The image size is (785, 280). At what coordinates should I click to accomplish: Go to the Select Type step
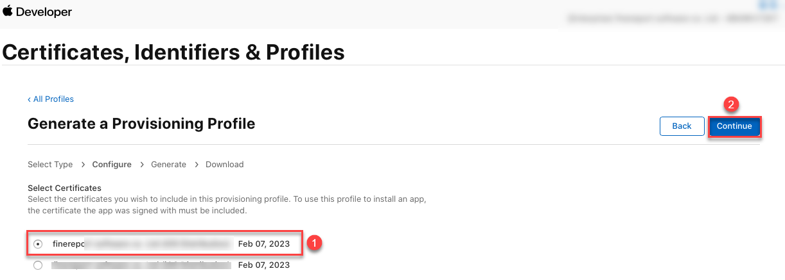[x=50, y=165]
